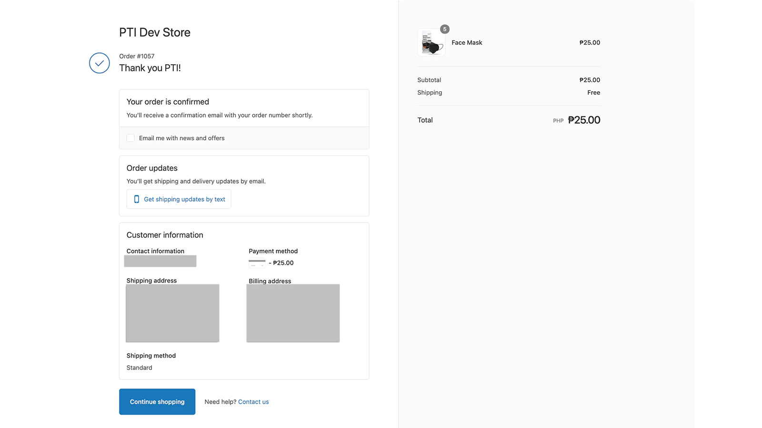Click the PTI Dev Store title
The height and width of the screenshot is (428, 762).
point(155,32)
